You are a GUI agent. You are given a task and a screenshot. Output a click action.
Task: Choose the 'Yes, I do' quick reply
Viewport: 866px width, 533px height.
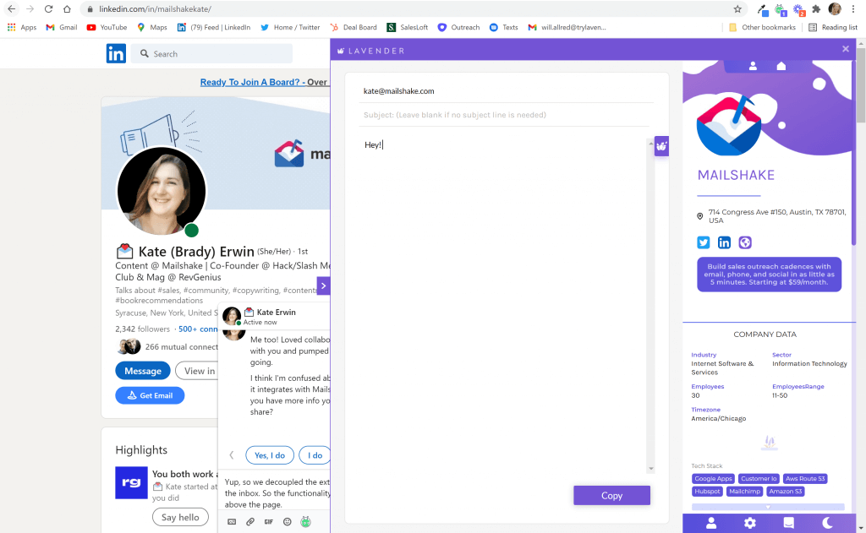[270, 455]
